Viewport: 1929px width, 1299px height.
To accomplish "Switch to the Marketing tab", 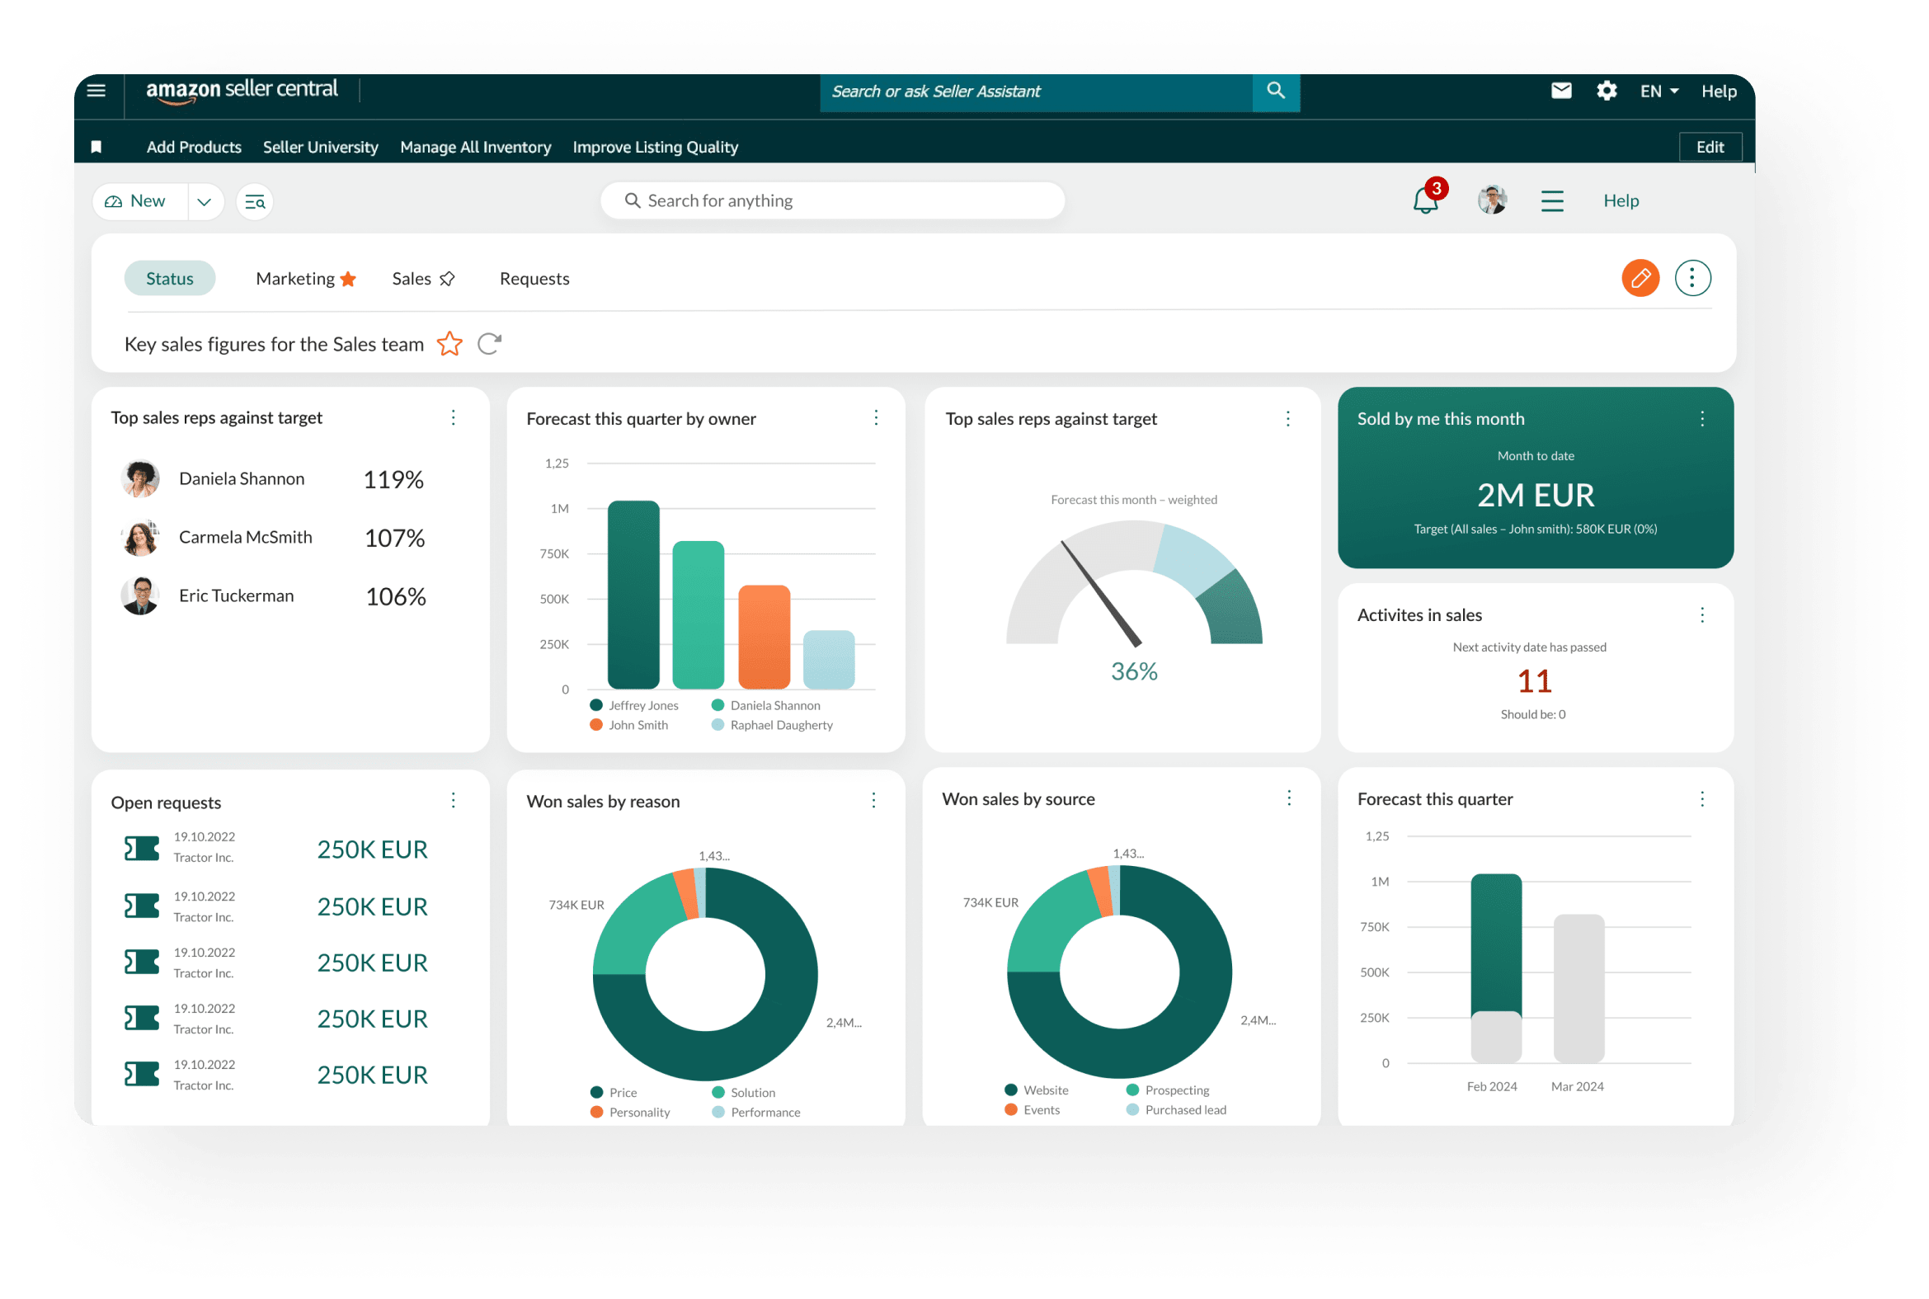I will coord(295,279).
